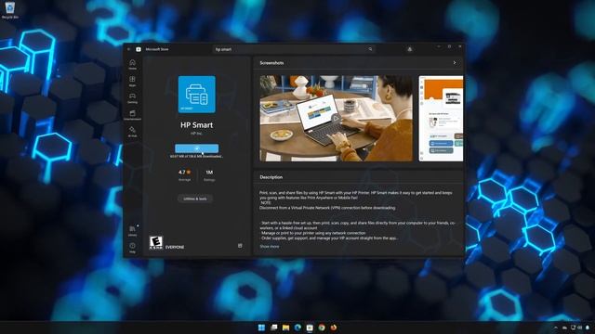Click the ESRB Everyone rating badge
Viewport: 595px width, 334px height.
pos(156,243)
